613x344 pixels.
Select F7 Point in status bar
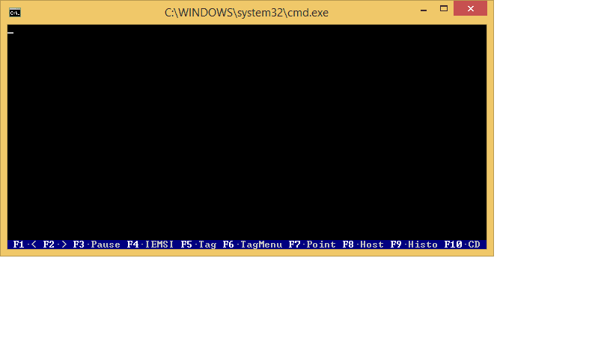(x=312, y=245)
